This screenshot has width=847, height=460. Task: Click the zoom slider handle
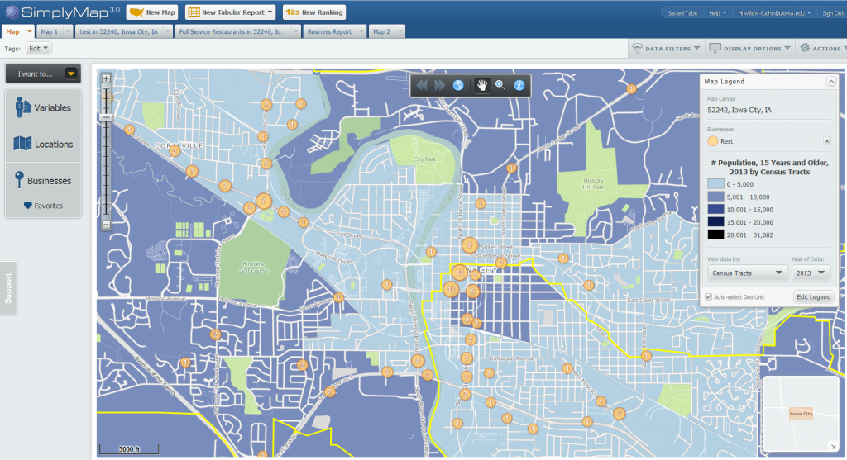click(x=107, y=117)
